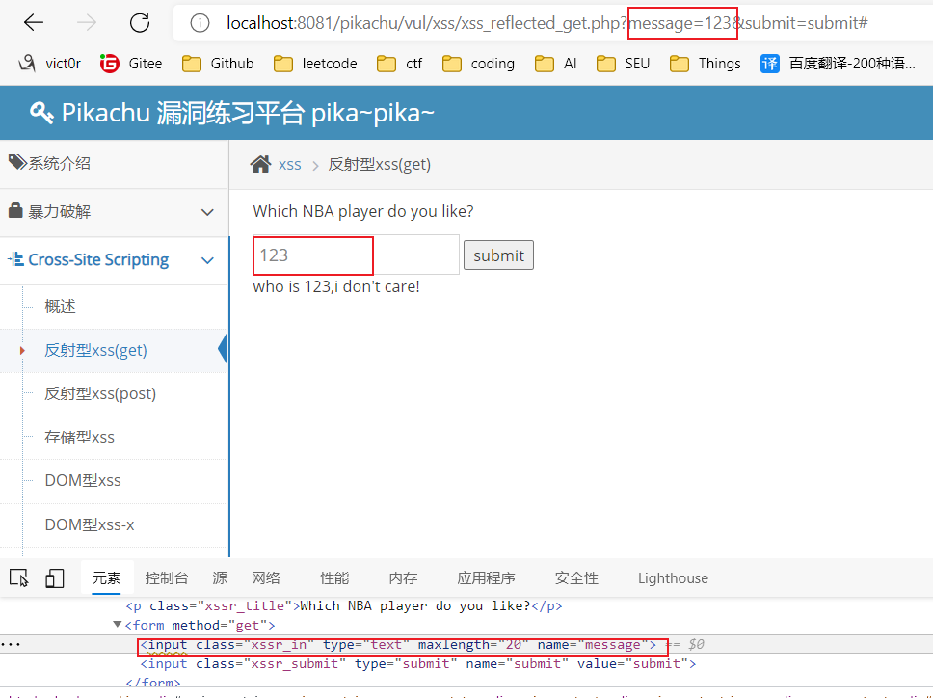
Task: Focus the NBA player text input
Action: (x=355, y=255)
